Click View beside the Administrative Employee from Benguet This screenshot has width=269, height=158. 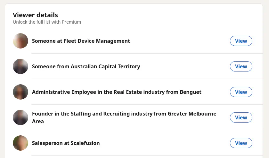pyautogui.click(x=241, y=92)
